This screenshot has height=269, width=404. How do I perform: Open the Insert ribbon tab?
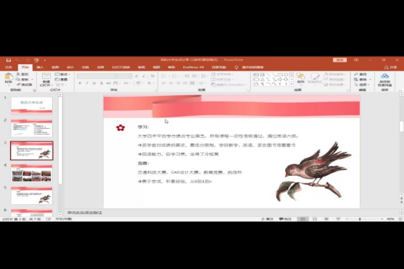pyautogui.click(x=40, y=67)
